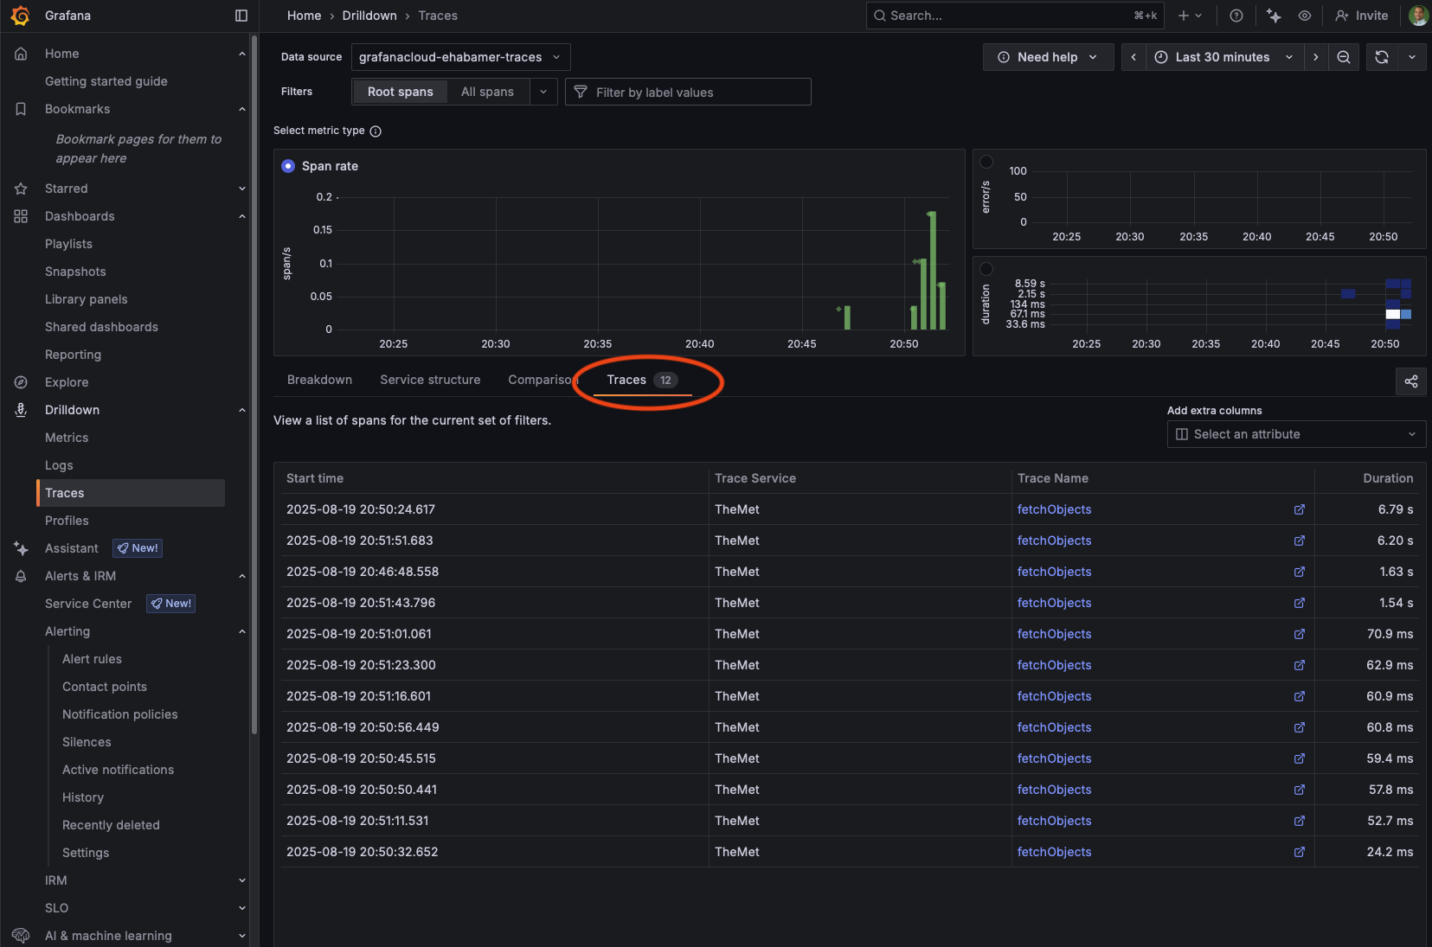The height and width of the screenshot is (947, 1432).
Task: Switch filter to All spans
Action: point(487,92)
